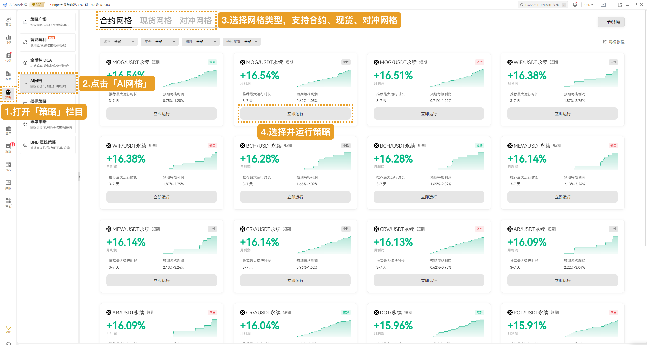Image resolution: width=647 pixels, height=345 pixels.
Task: Open the 行情 market sidebar icon
Action: [8, 39]
